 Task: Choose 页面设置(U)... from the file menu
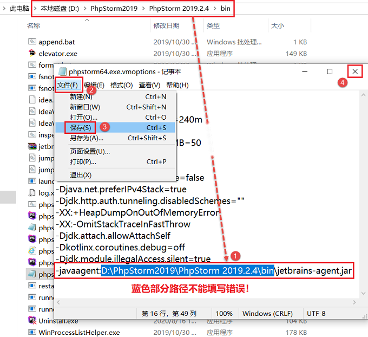(115, 151)
